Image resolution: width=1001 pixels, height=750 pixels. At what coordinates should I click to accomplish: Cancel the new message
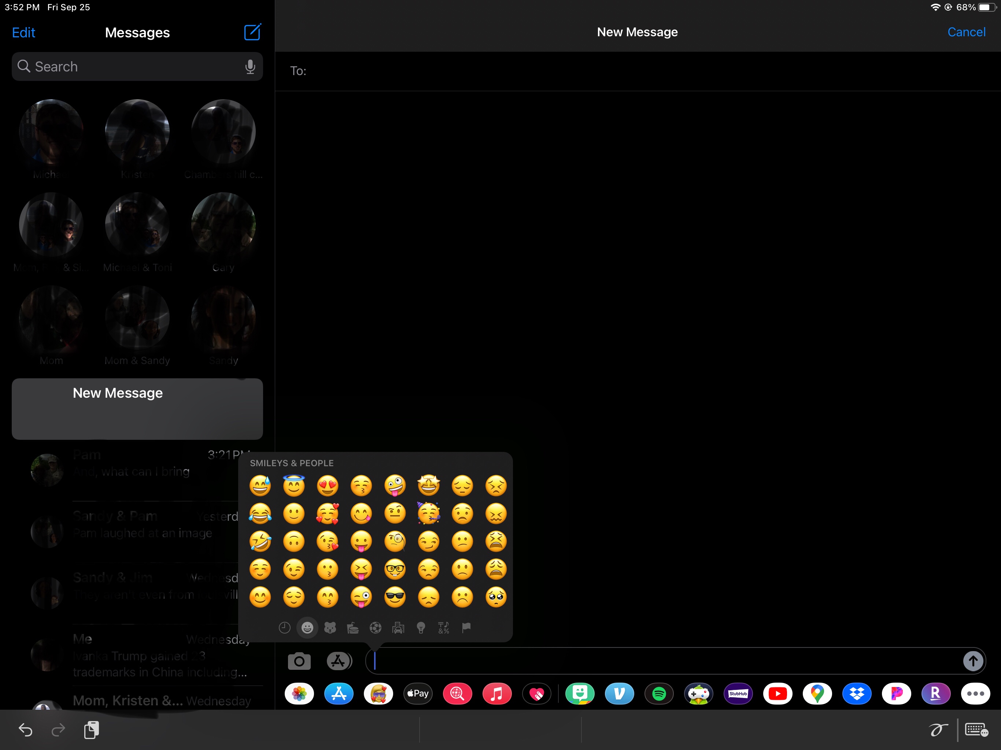pyautogui.click(x=966, y=32)
